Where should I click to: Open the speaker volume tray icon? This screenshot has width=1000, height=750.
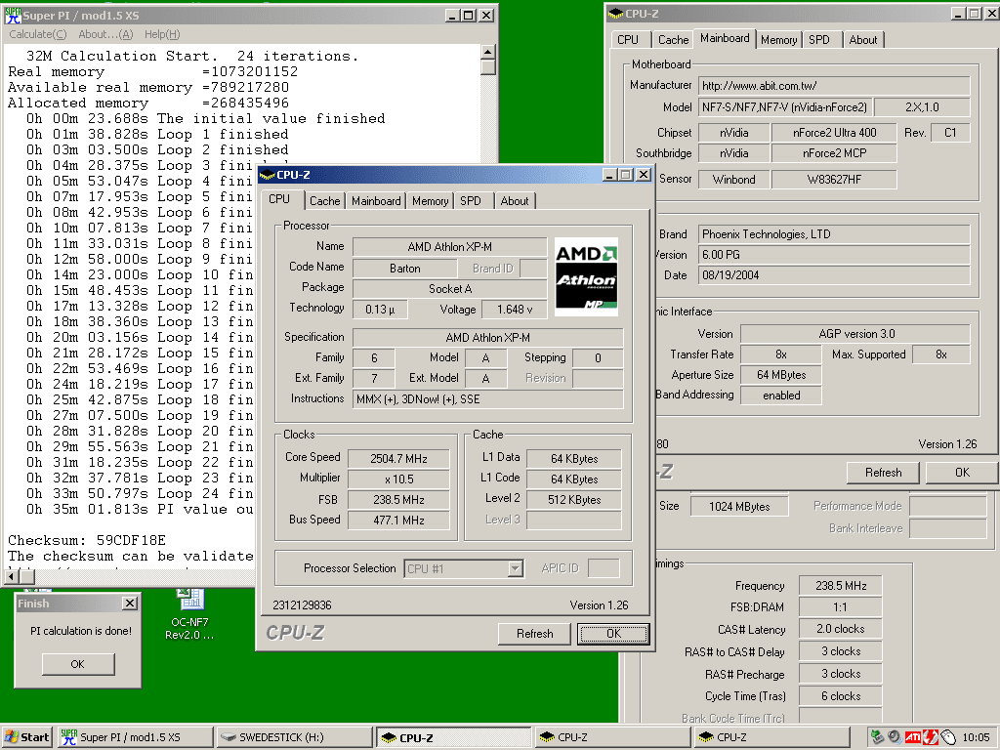(x=895, y=737)
